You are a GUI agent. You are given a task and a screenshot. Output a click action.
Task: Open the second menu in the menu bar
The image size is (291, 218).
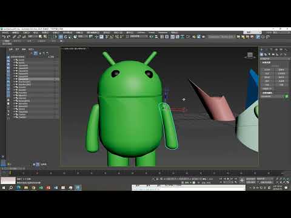pos(16,33)
